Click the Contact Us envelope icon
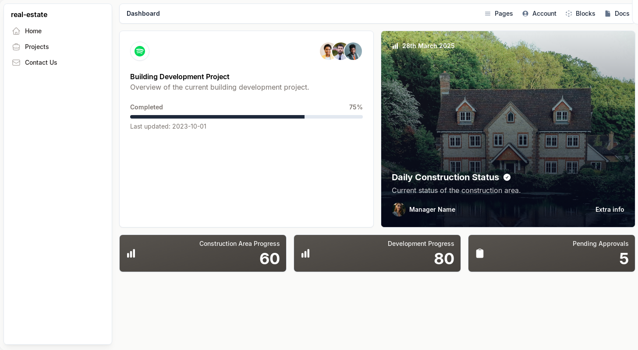This screenshot has width=638, height=350. (x=16, y=63)
